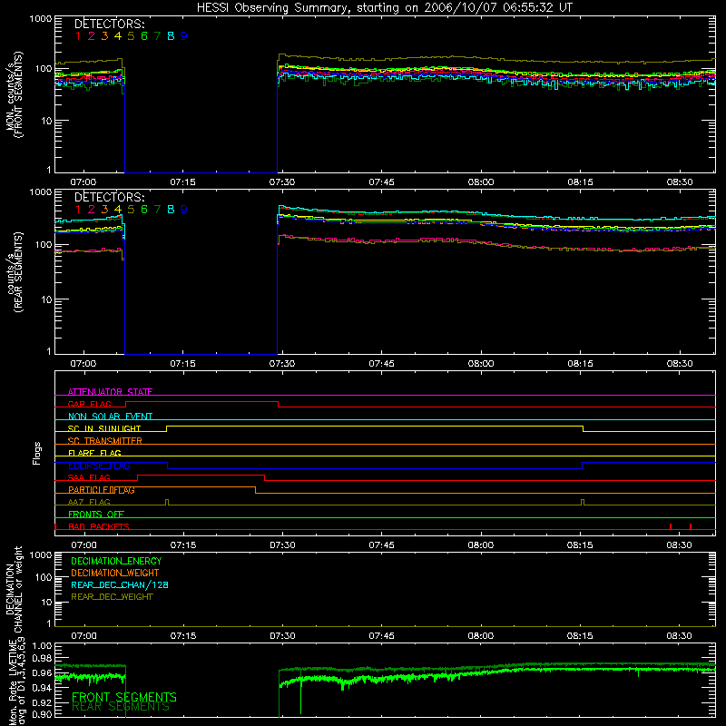Click '08:15' tick under rear segments plot
This screenshot has height=726, width=726.
(x=580, y=364)
